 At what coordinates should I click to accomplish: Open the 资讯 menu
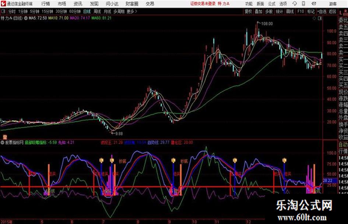point(78,4)
